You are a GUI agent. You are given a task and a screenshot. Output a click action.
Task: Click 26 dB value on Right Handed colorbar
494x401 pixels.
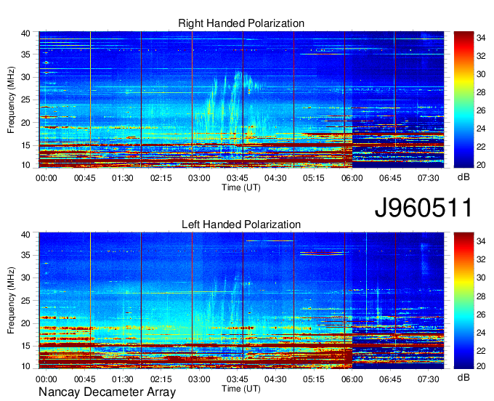481,110
